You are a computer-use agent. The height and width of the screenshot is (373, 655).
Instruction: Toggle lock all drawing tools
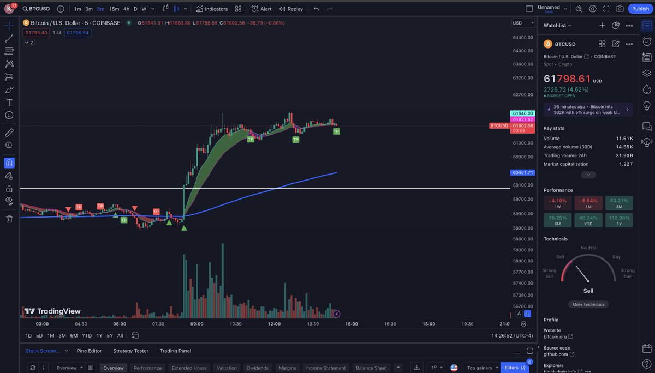[9, 189]
